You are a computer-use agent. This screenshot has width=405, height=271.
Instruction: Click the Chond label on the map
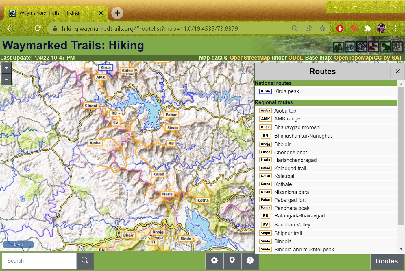pos(91,105)
